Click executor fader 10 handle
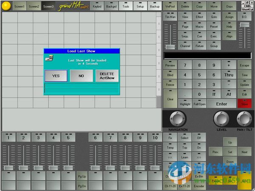 tap(155, 168)
